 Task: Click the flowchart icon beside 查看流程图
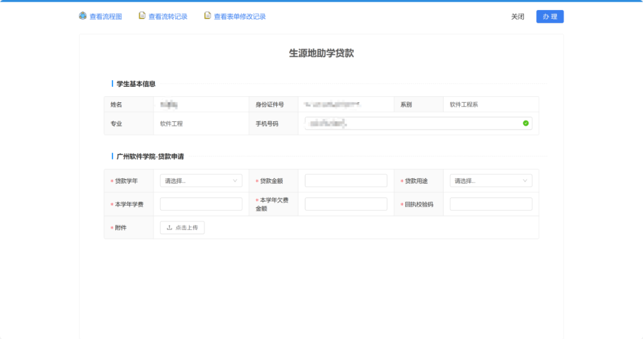[83, 16]
